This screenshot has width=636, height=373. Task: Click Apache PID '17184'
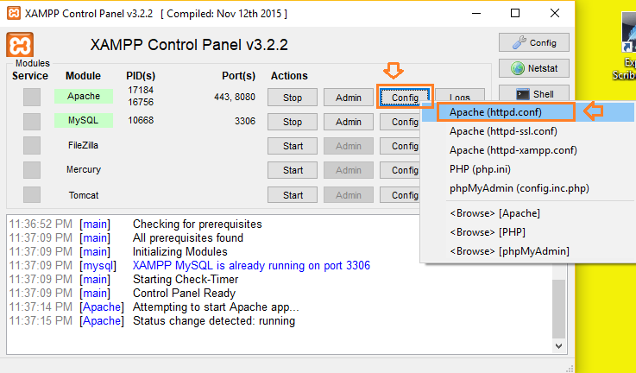tap(141, 90)
